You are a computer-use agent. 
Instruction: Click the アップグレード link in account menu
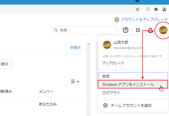[x=113, y=63]
